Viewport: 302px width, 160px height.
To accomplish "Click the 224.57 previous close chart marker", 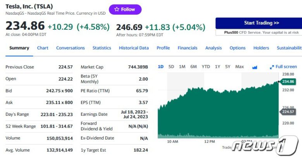I will click(288, 112).
